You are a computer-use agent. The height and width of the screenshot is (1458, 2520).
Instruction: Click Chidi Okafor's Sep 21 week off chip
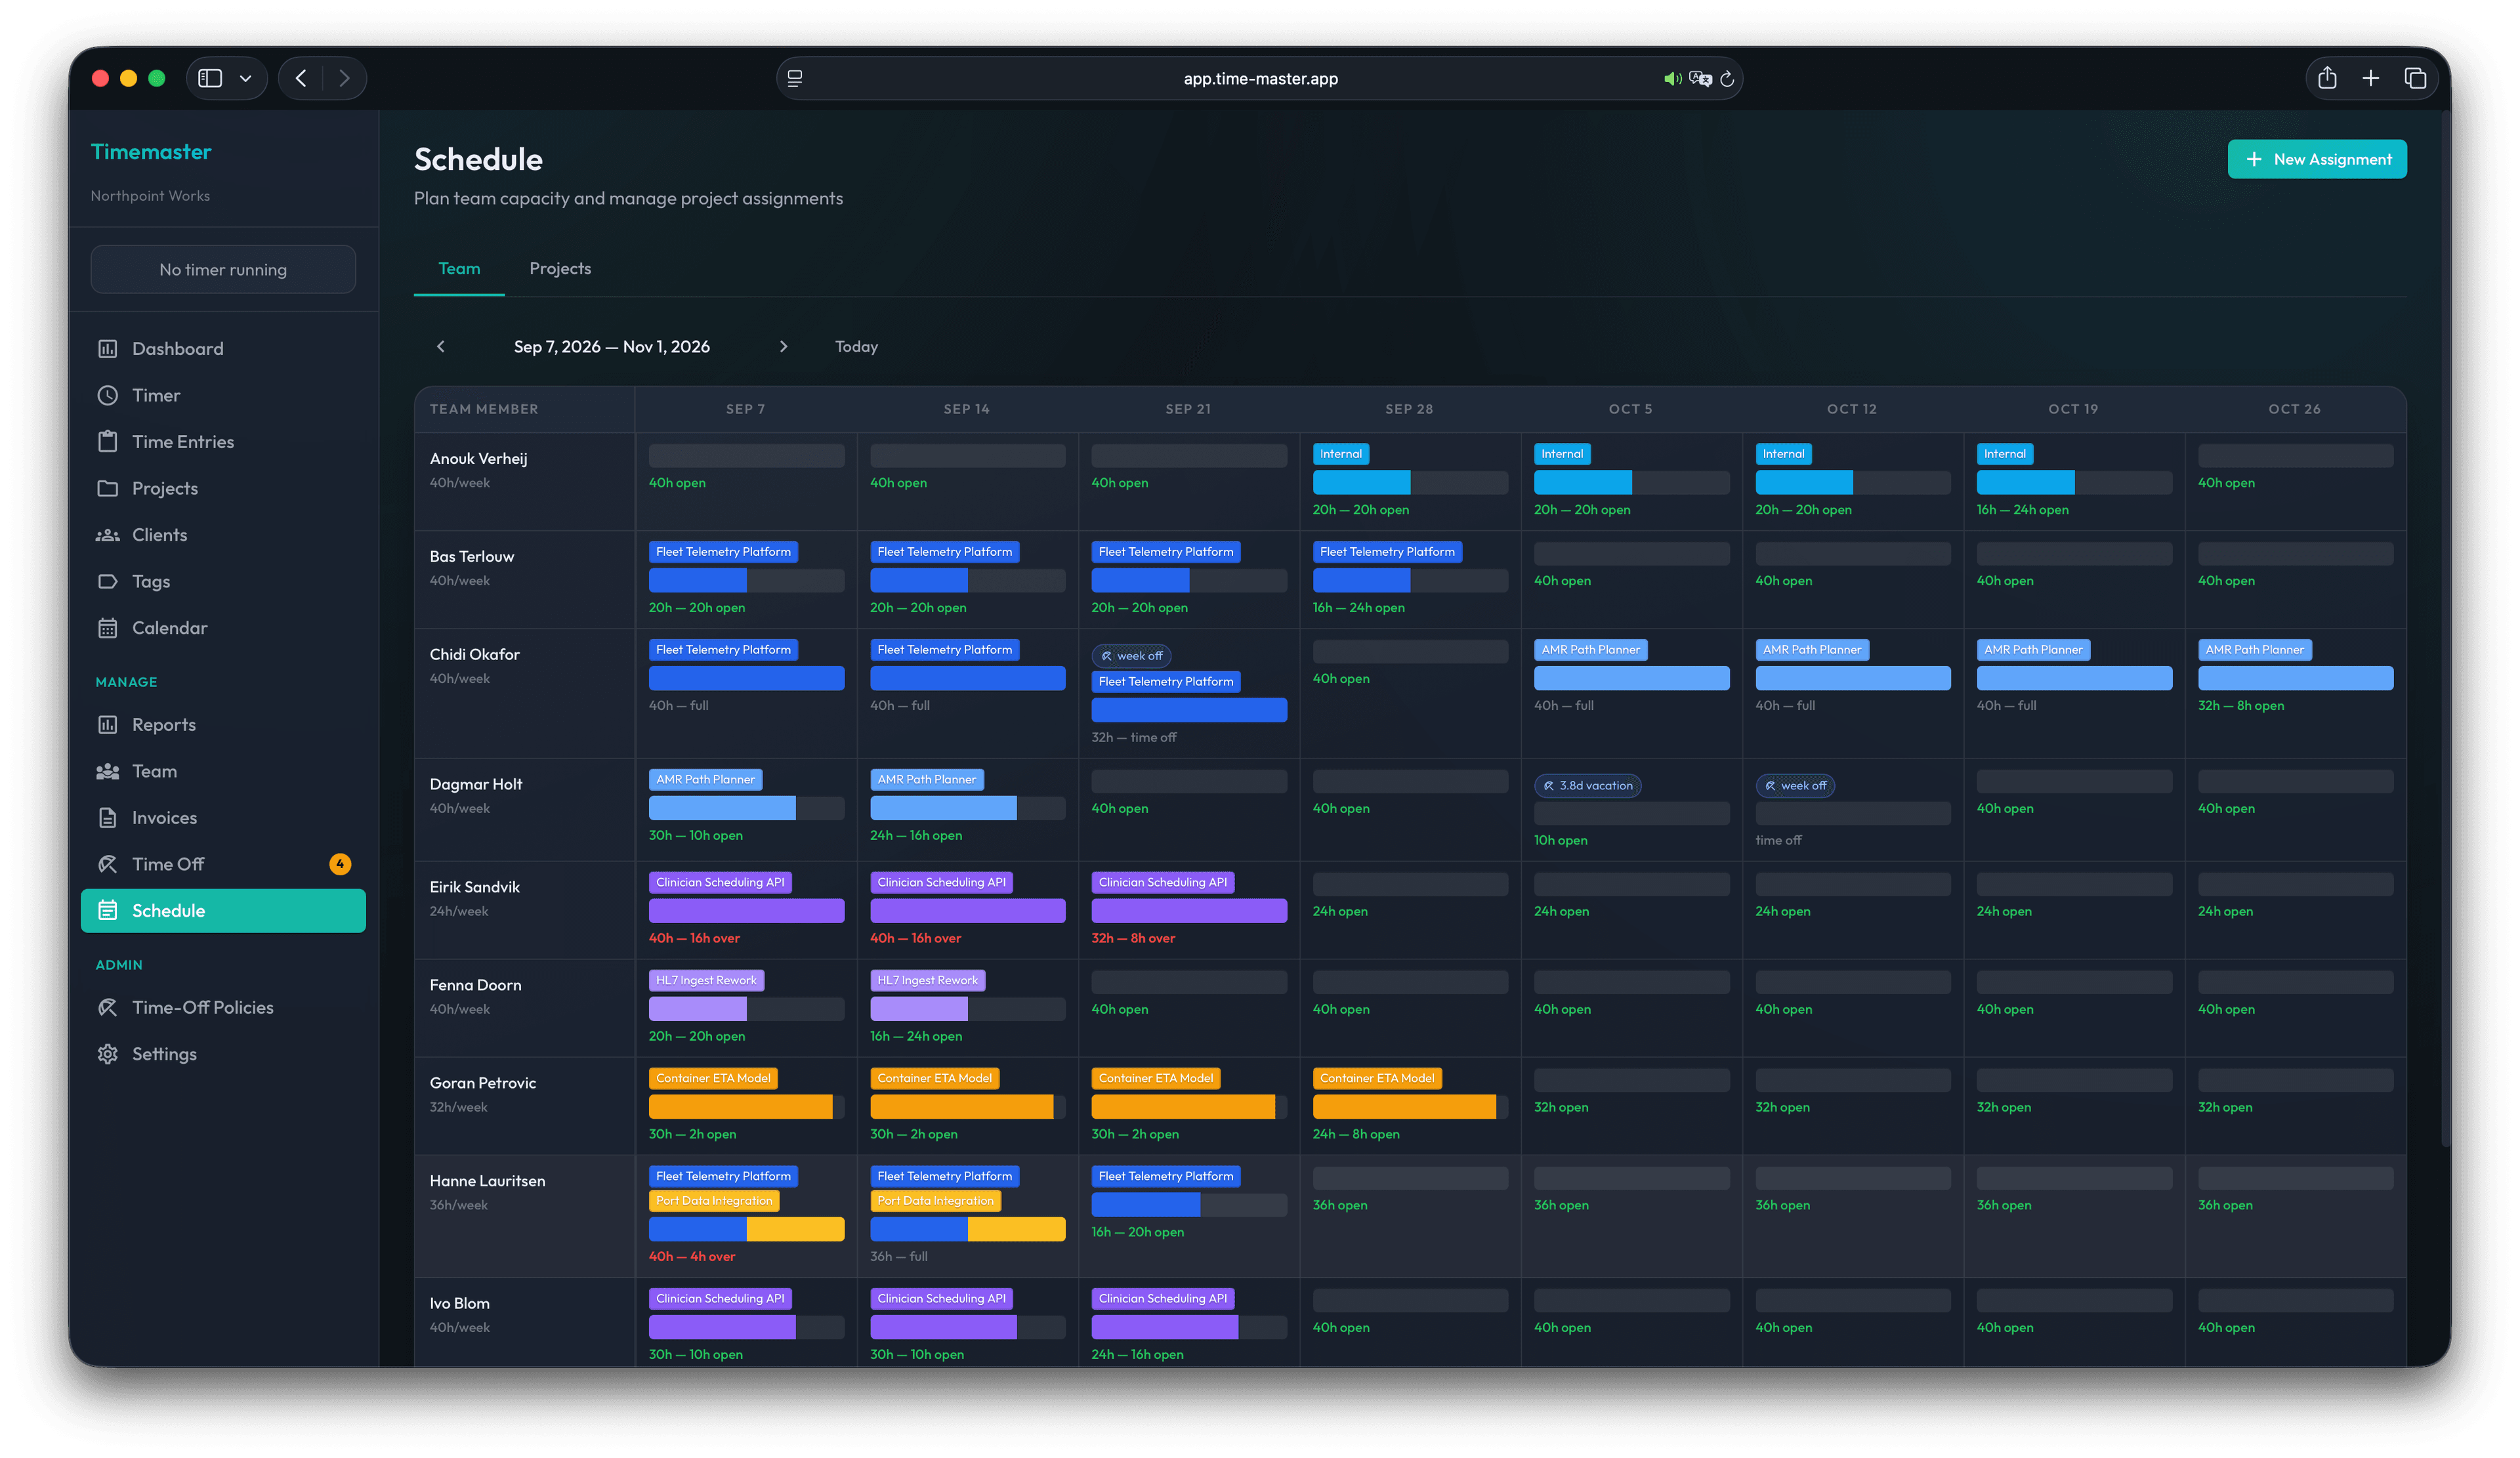pos(1131,656)
